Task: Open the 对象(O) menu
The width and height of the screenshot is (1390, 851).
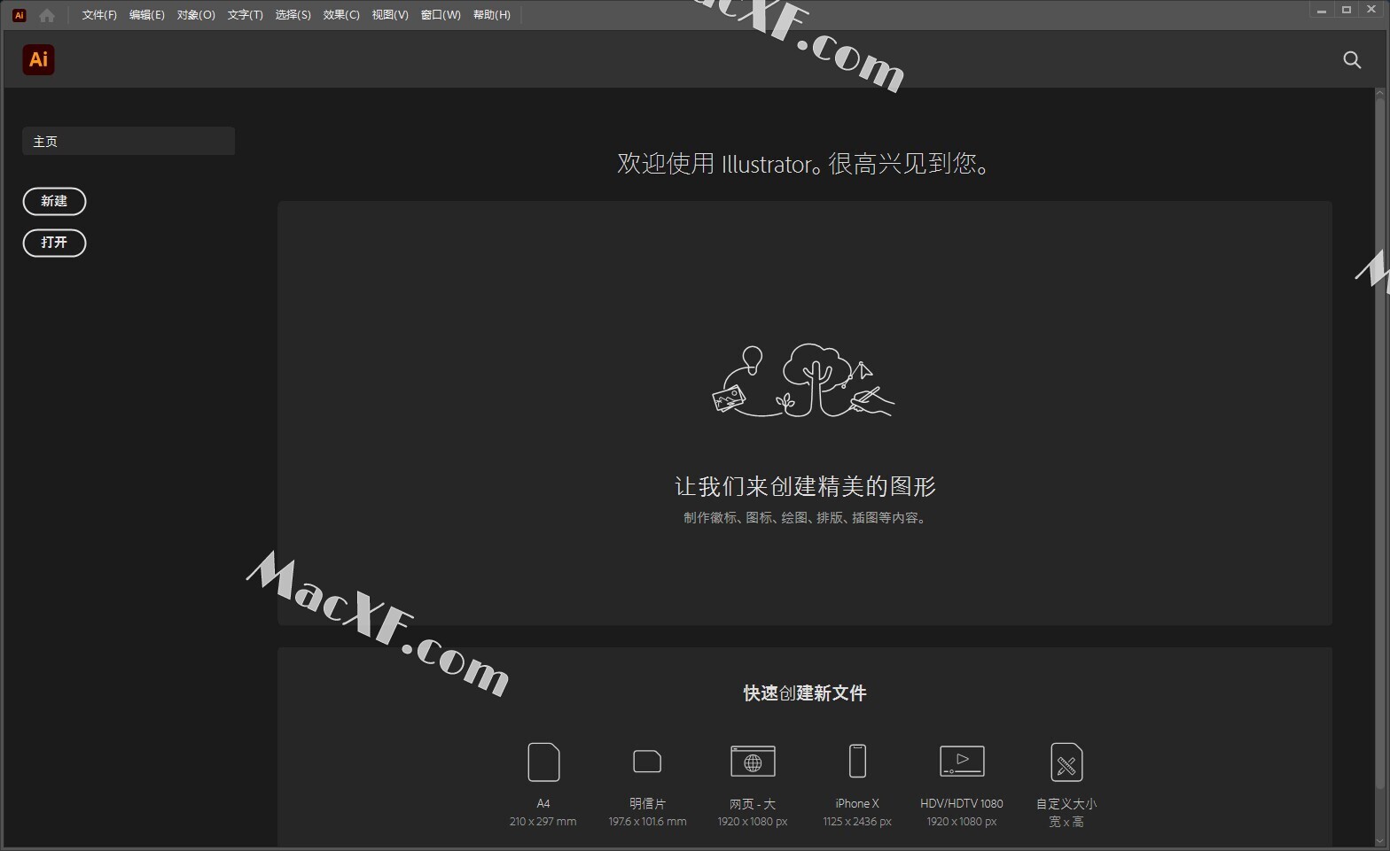Action: [x=196, y=15]
